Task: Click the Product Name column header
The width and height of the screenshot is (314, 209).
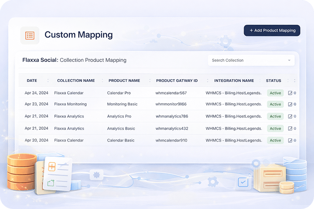Action: coord(124,81)
